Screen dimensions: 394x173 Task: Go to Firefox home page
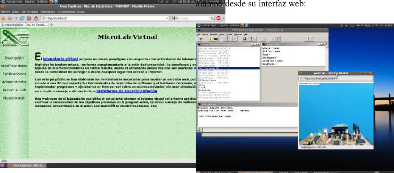[36, 18]
